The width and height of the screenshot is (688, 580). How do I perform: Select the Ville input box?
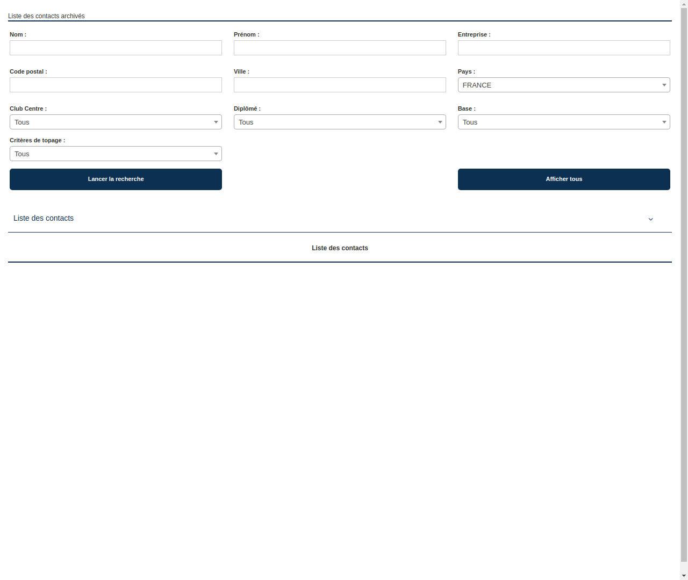[340, 85]
